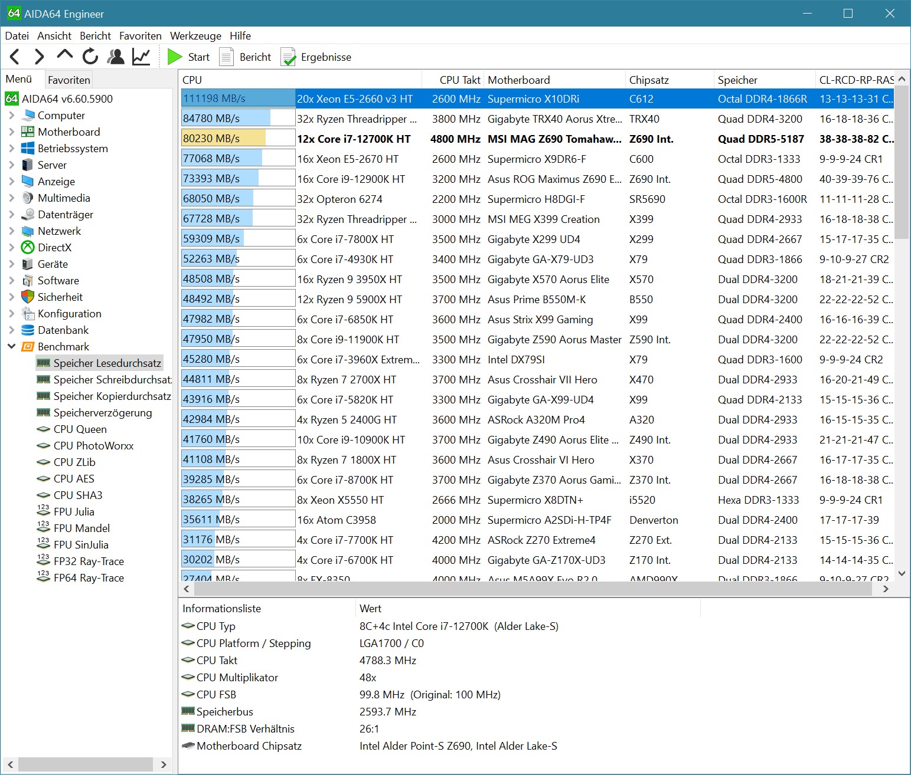Click the Ergebnisse checkmark icon
This screenshot has height=775, width=911.
pyautogui.click(x=288, y=57)
